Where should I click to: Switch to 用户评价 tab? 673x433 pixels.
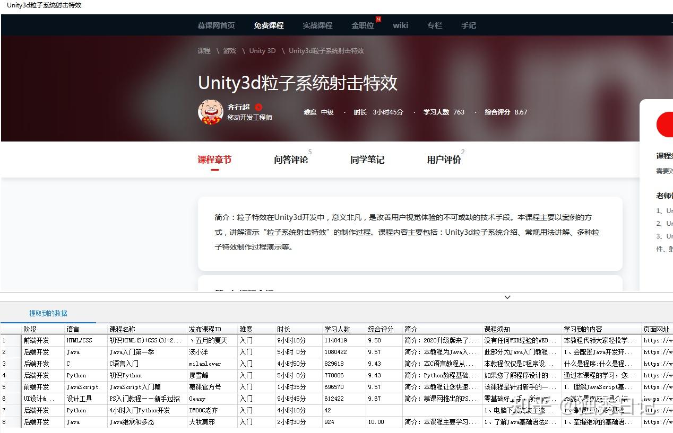[x=444, y=160]
